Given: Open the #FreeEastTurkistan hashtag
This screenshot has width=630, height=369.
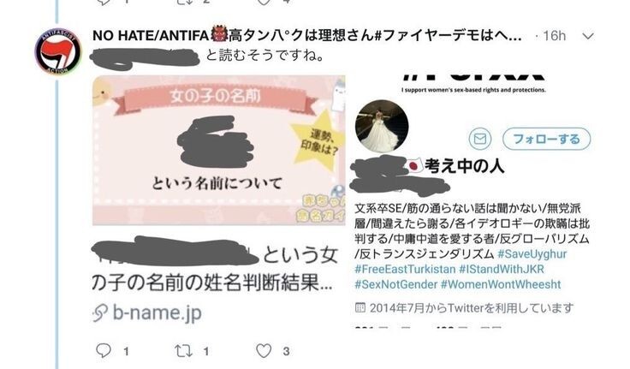Looking at the screenshot, I should tap(405, 269).
